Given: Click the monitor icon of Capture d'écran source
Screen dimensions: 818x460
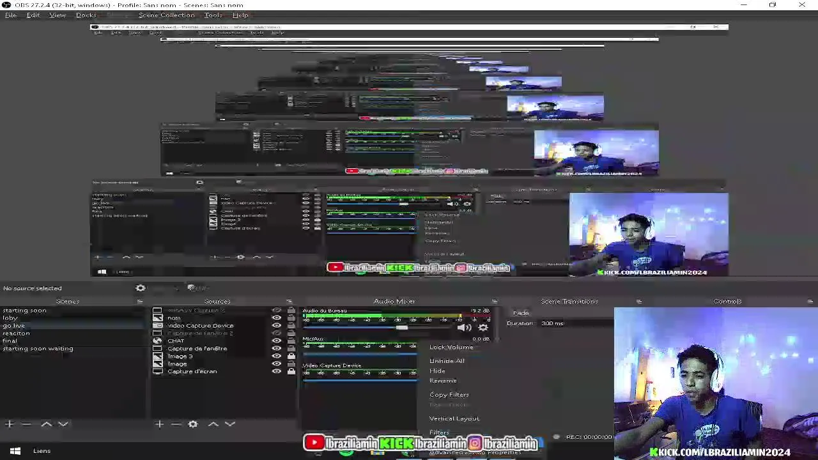Looking at the screenshot, I should click(x=157, y=371).
